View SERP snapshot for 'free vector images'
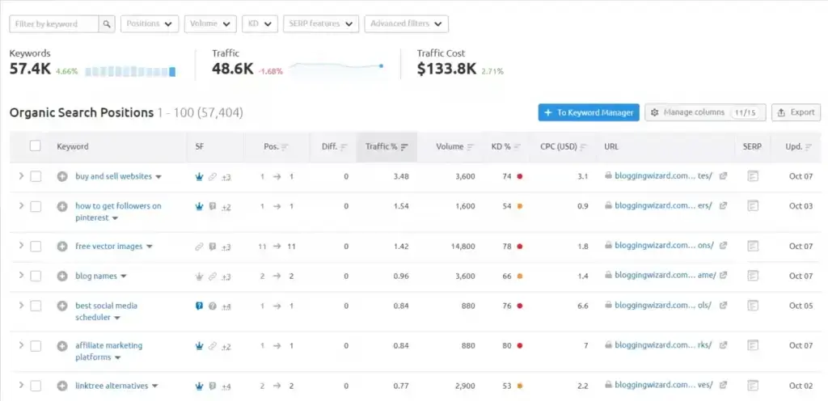The height and width of the screenshot is (401, 828). (x=753, y=246)
